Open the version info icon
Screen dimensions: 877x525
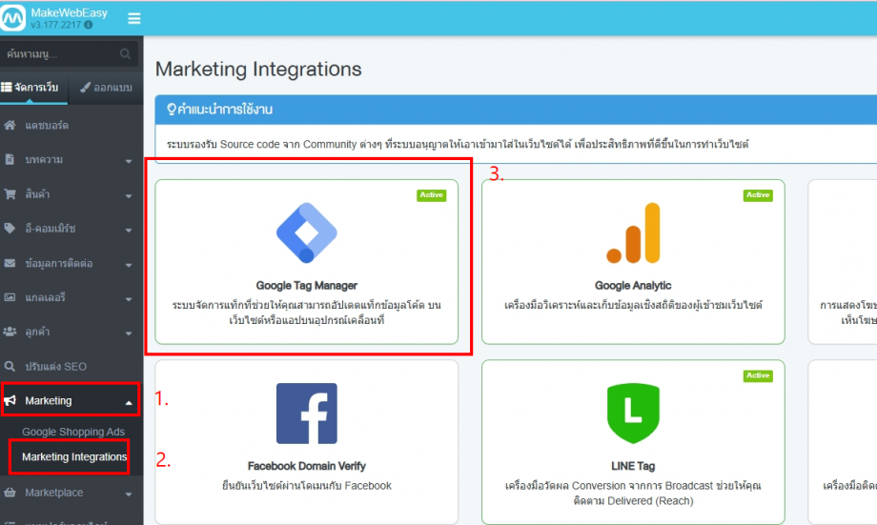89,25
